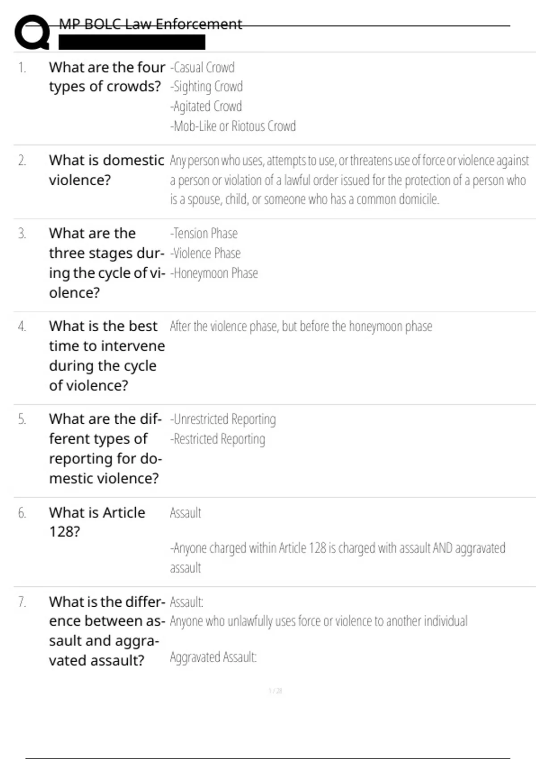The height and width of the screenshot is (759, 536).
Task: Select question 7 about assault versus aggravated assault
Action: click(107, 631)
